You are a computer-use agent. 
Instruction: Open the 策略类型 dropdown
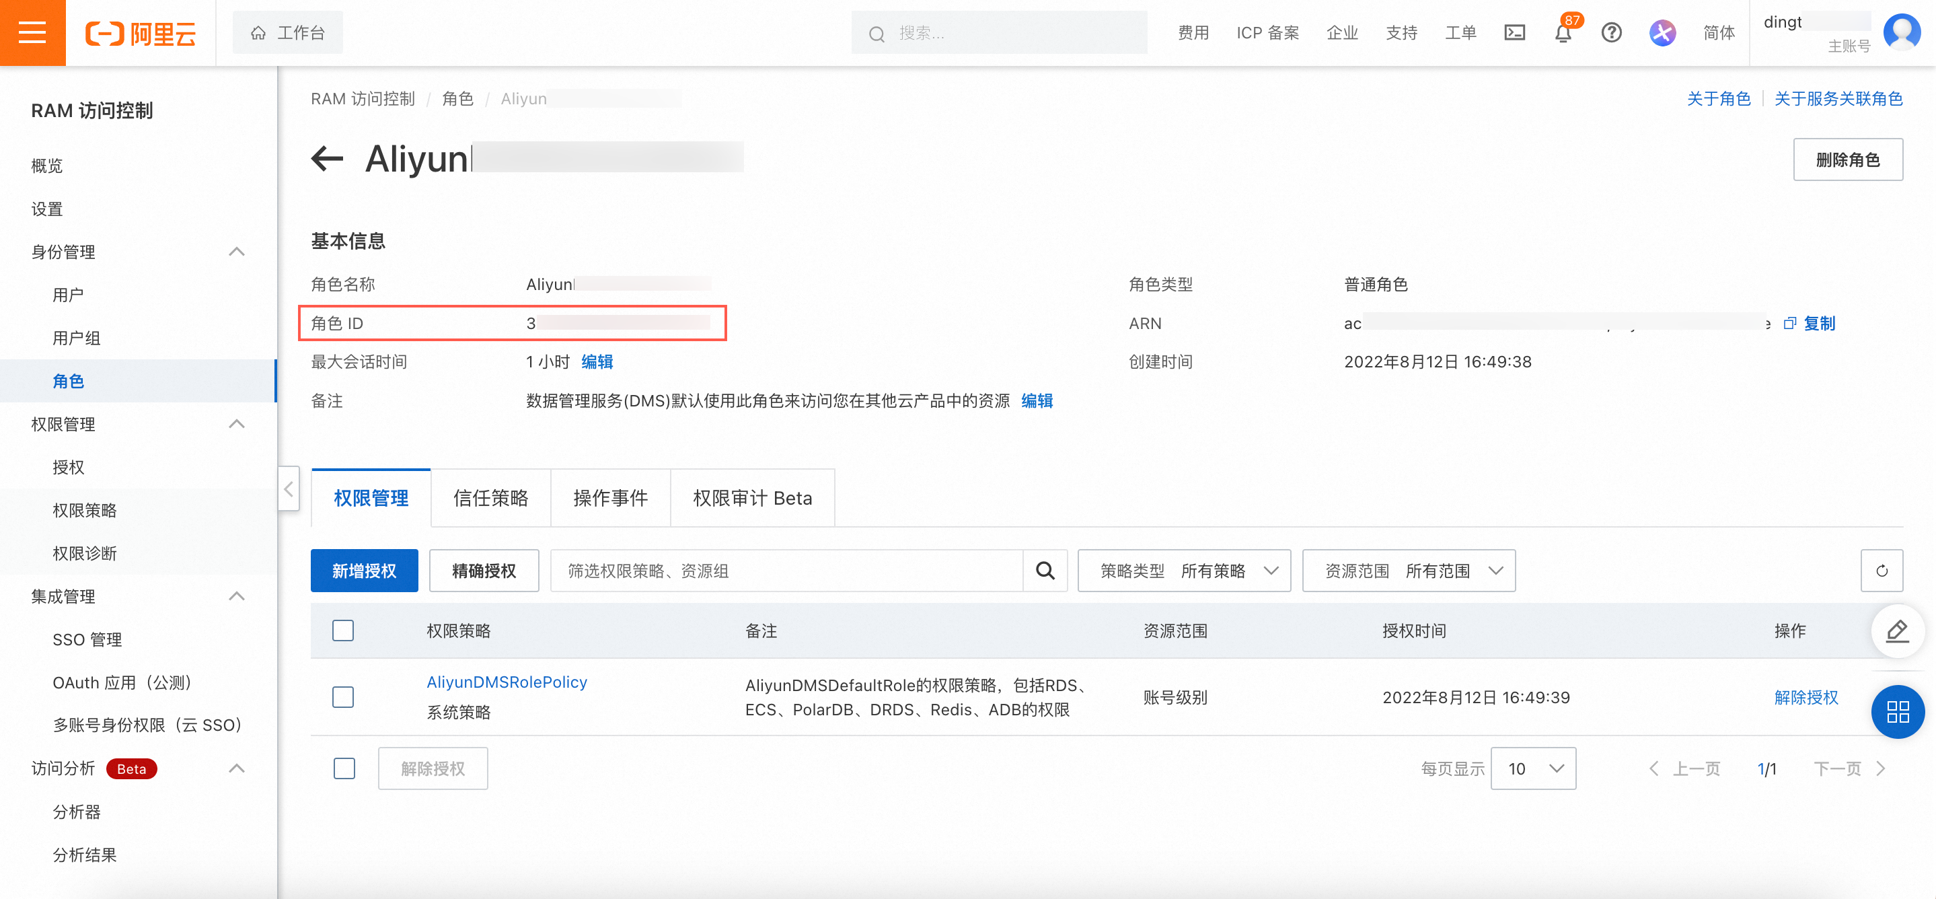coord(1184,571)
